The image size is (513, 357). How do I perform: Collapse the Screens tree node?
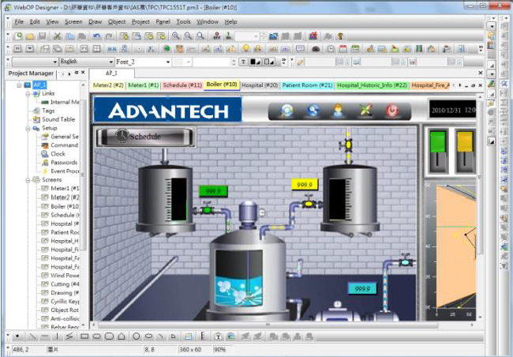[x=28, y=180]
